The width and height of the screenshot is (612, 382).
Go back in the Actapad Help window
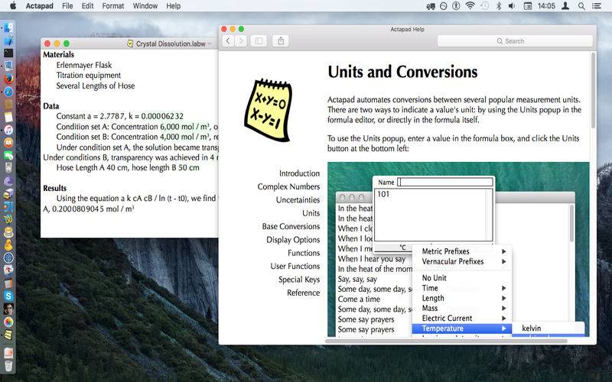228,41
